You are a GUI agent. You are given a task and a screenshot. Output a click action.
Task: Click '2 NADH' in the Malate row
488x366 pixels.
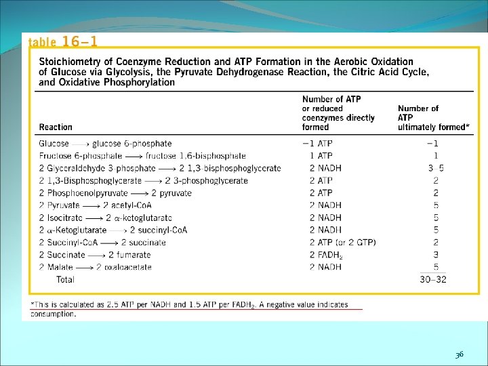point(325,267)
